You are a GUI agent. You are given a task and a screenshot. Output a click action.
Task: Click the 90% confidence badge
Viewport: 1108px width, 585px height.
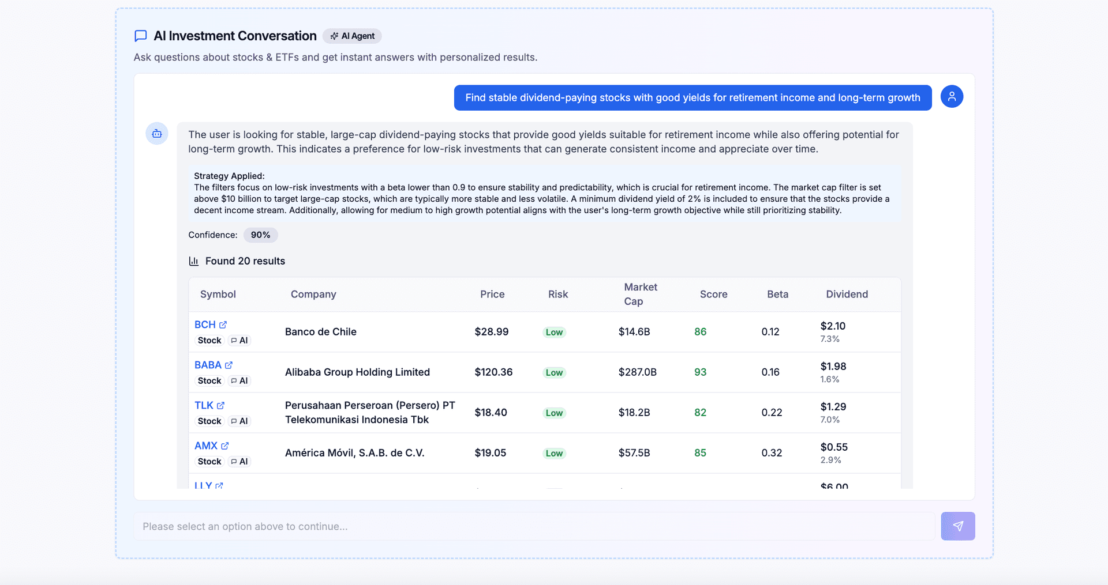[x=260, y=235]
